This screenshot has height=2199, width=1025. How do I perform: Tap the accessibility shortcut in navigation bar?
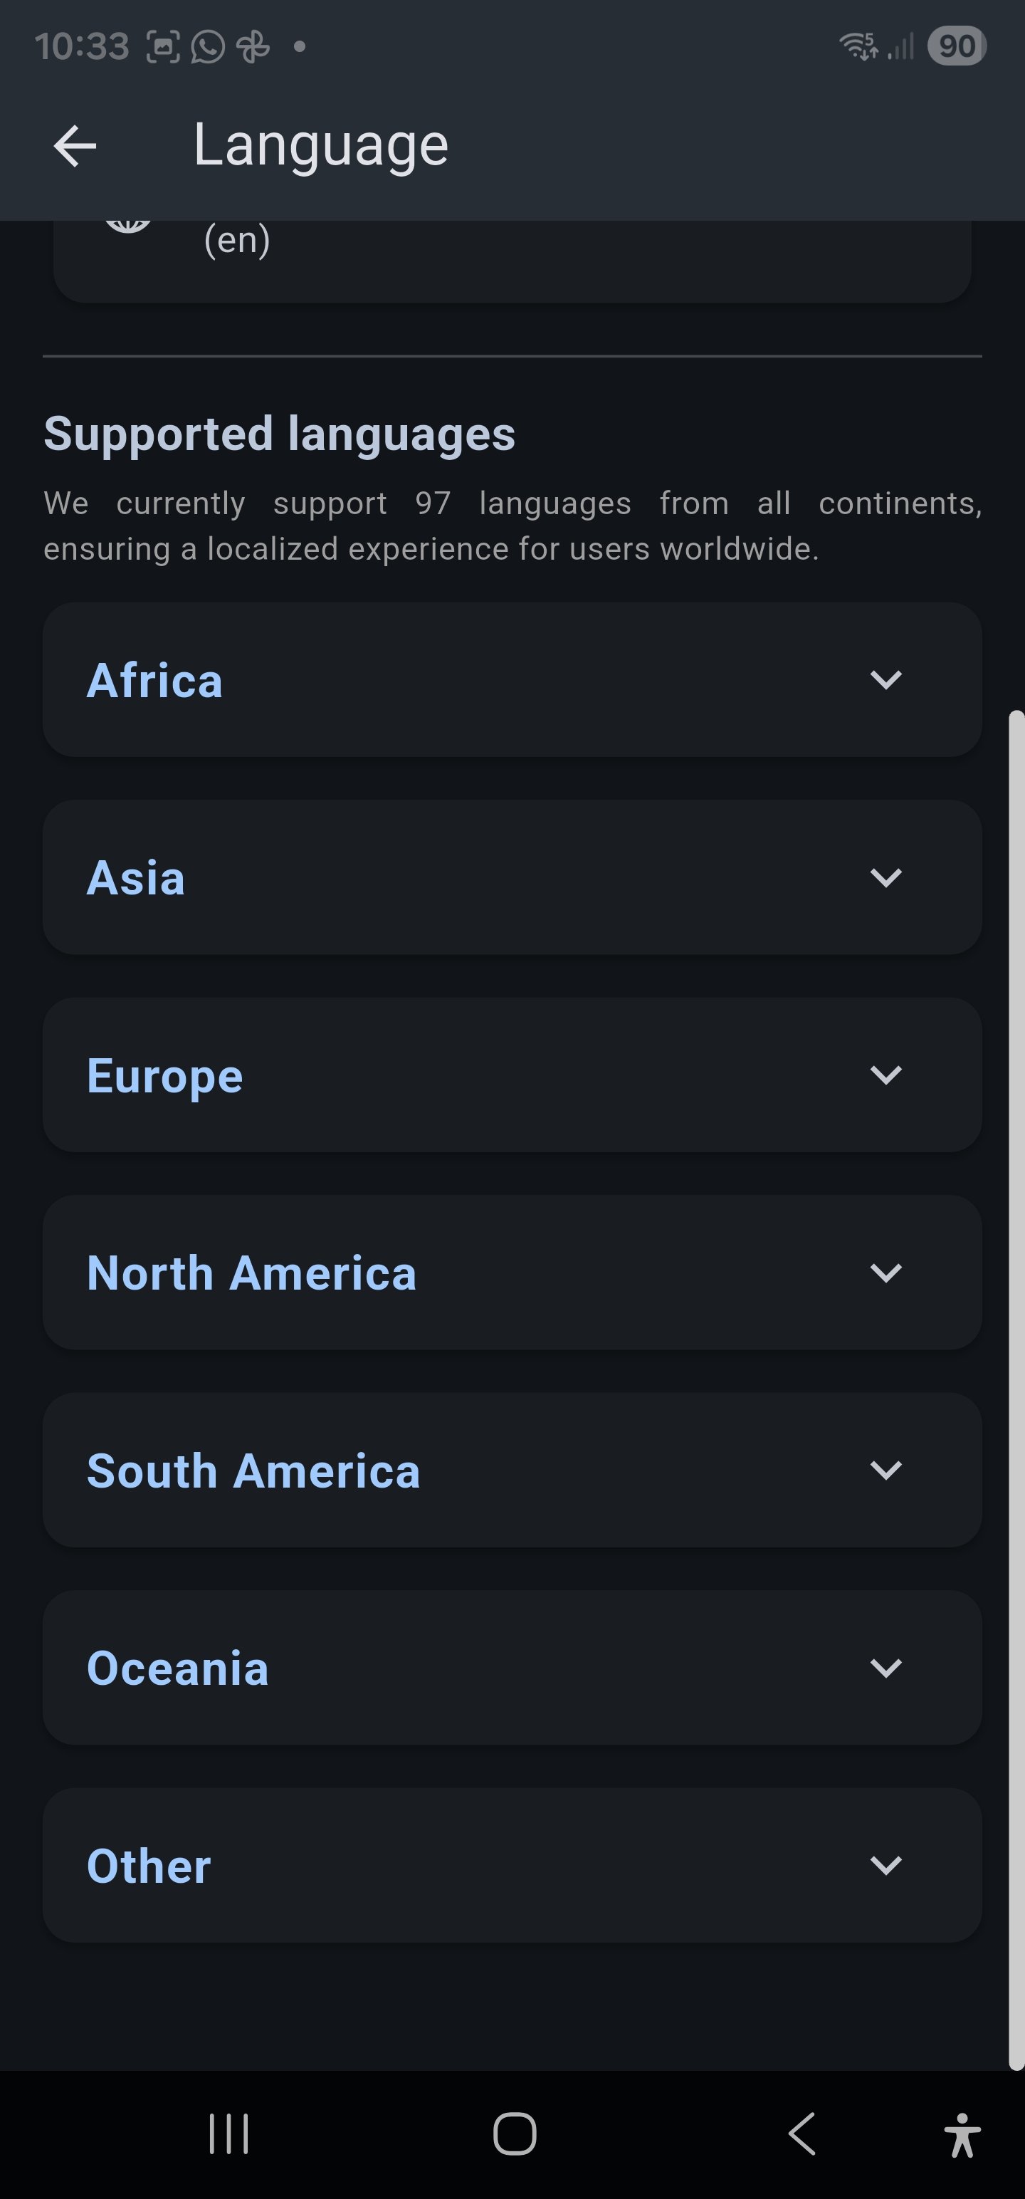click(x=962, y=2133)
